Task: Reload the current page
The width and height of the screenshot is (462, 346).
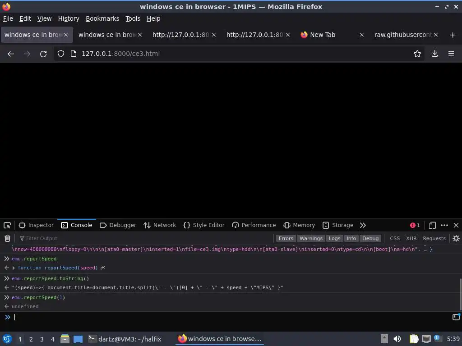Action: pos(43,54)
